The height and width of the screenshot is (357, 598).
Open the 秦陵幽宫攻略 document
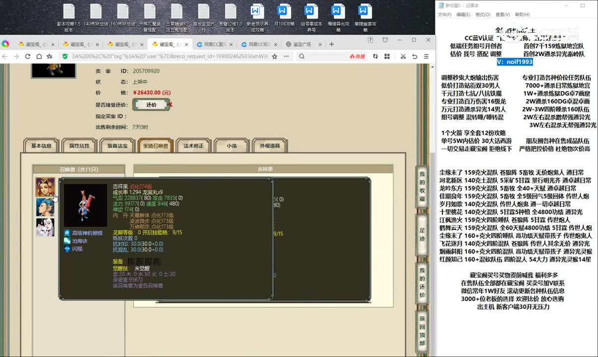pos(364,18)
